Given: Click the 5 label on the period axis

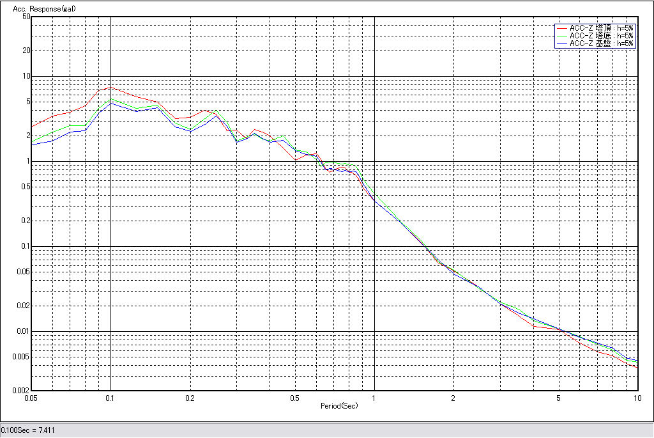Looking at the screenshot, I should [x=558, y=398].
